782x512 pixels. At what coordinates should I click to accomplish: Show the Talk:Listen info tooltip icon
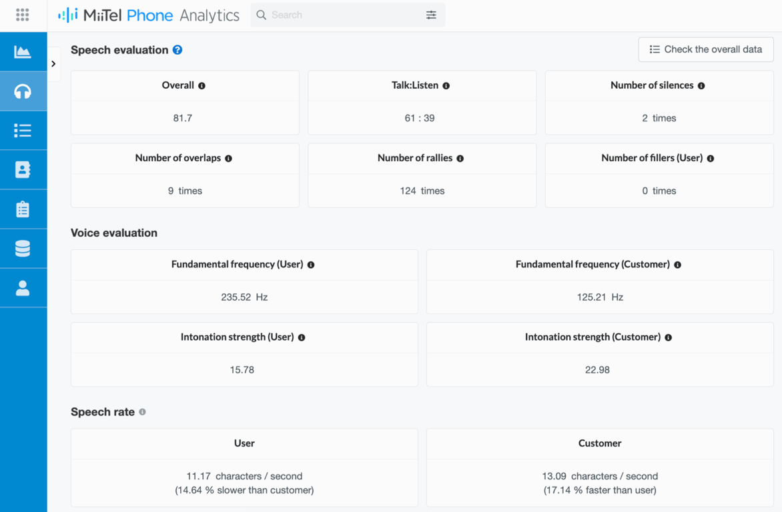click(x=446, y=86)
